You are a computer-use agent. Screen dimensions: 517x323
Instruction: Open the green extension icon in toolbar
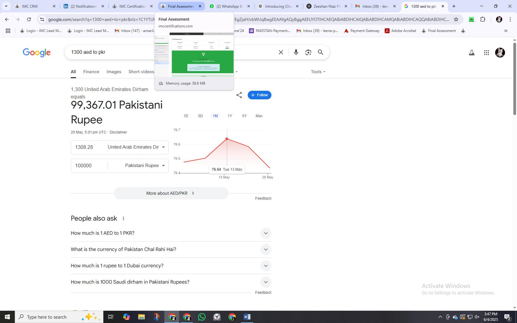(471, 19)
